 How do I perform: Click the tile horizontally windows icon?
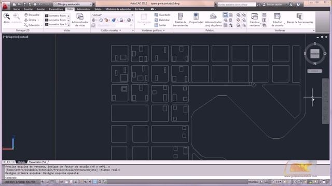coord(264,15)
